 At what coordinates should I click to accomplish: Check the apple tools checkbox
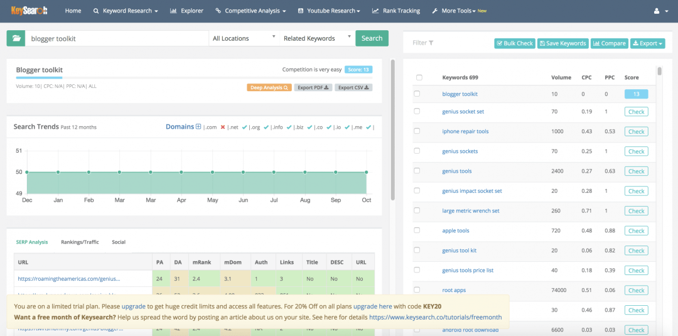coord(417,230)
